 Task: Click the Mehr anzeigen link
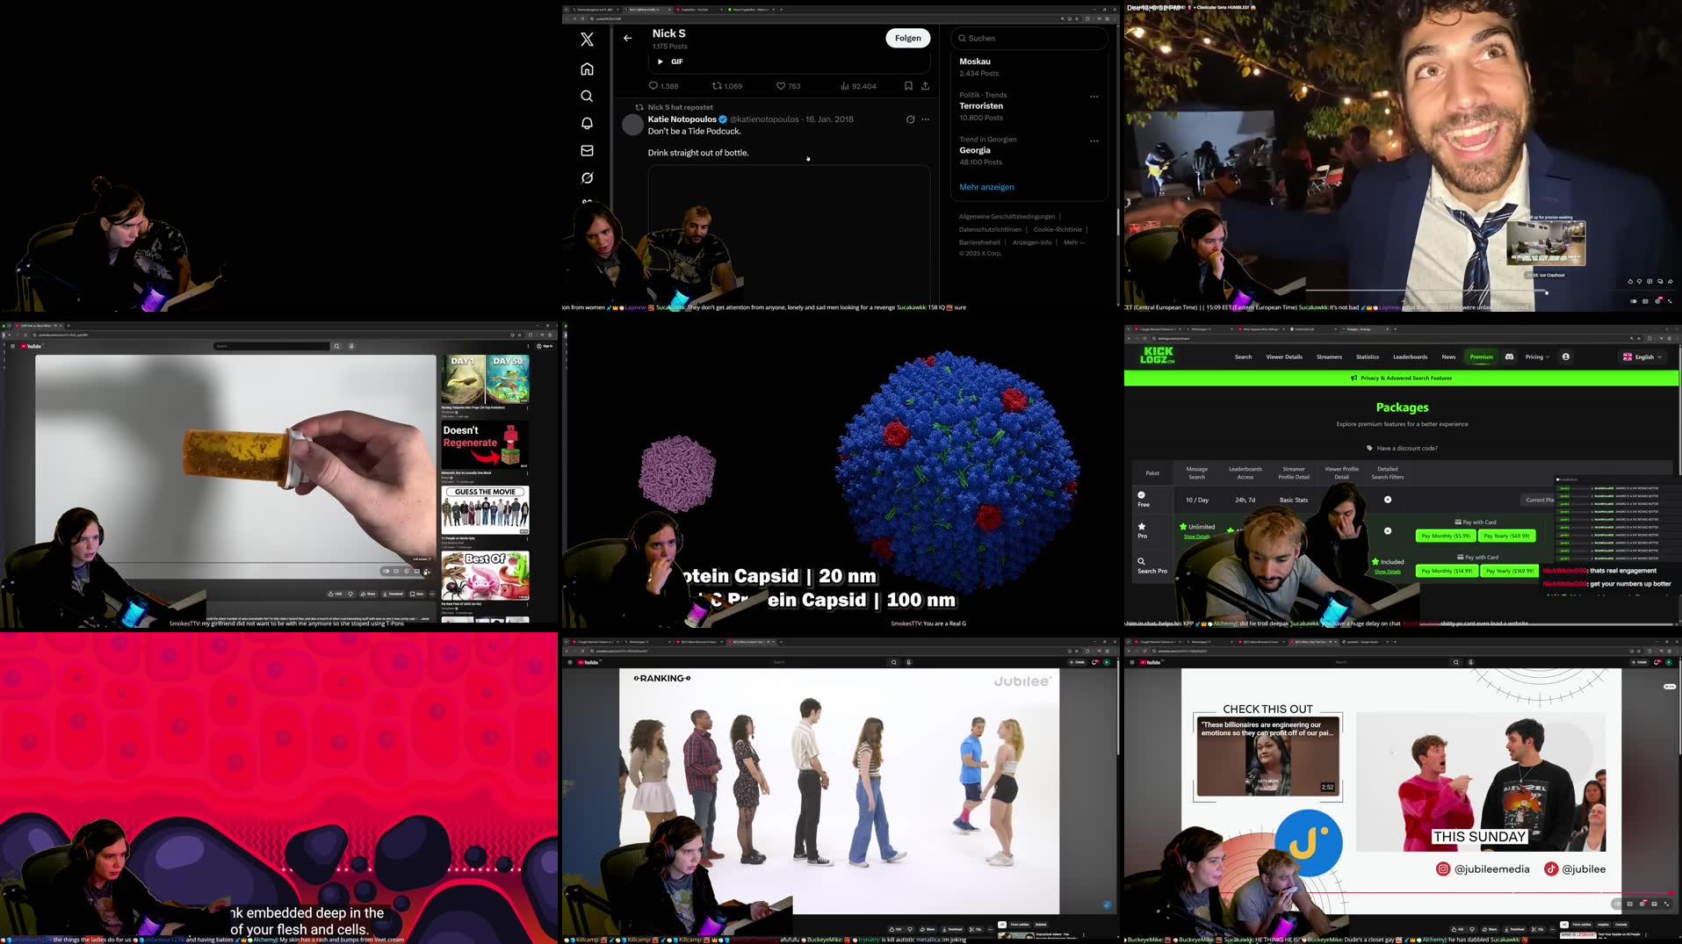986,187
